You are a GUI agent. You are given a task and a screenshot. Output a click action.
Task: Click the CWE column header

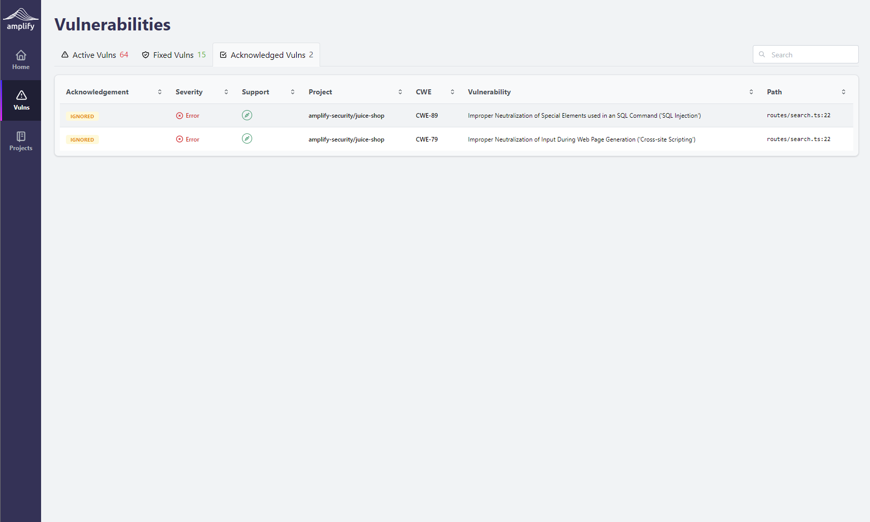424,92
